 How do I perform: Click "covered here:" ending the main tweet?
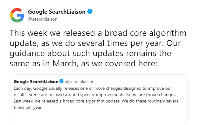tap(131, 63)
